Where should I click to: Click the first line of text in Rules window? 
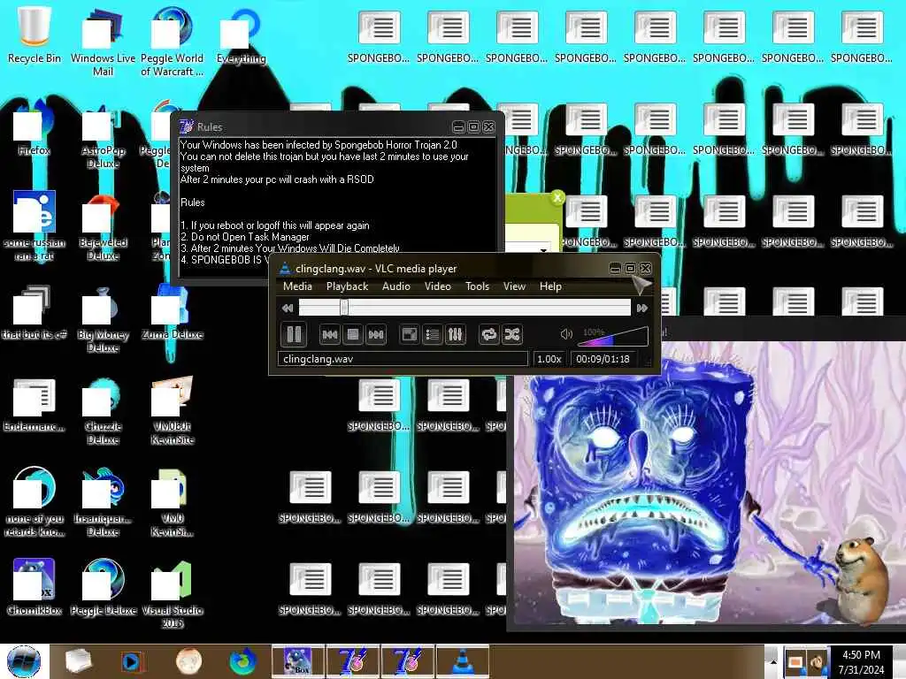point(319,145)
